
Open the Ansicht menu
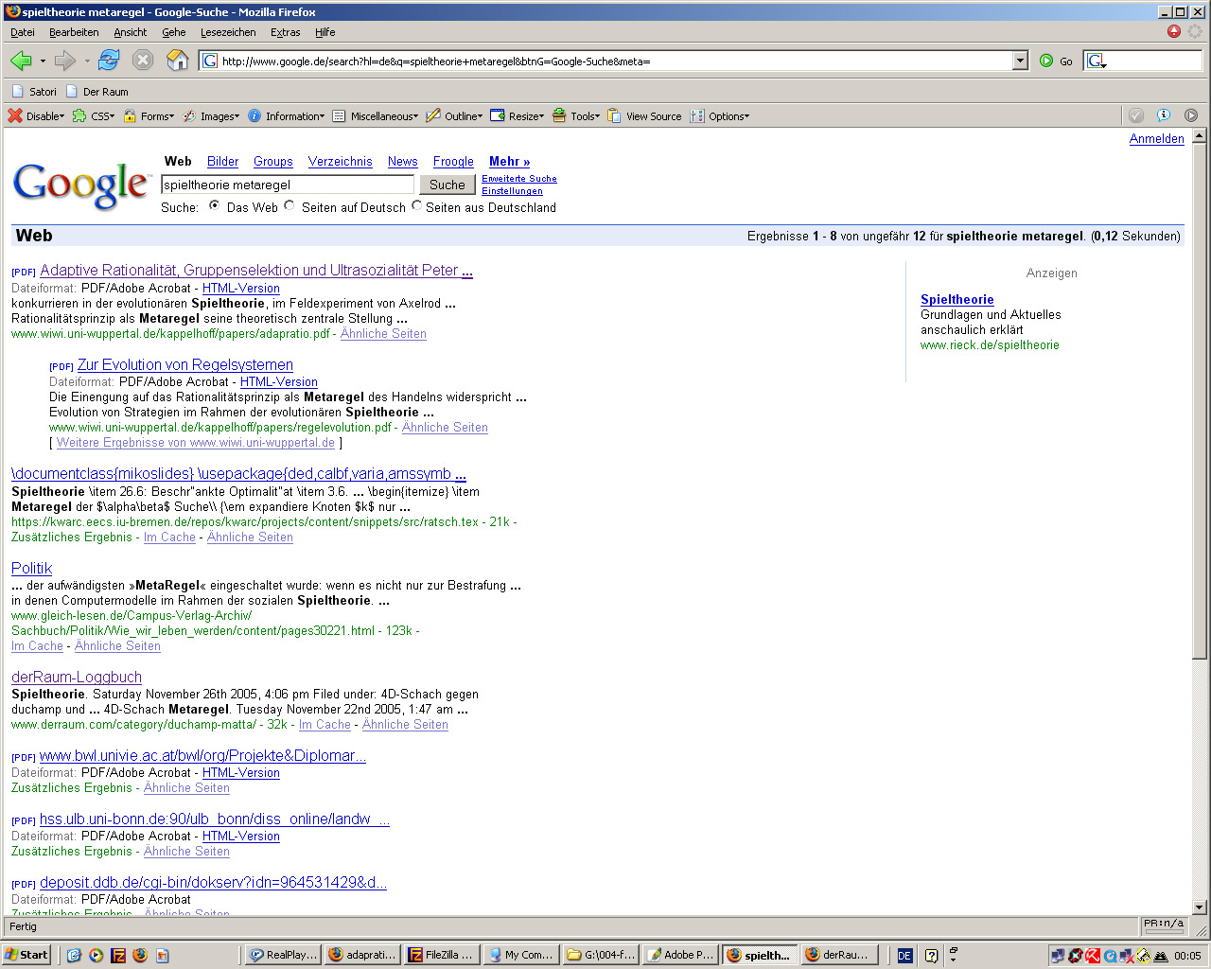[131, 32]
